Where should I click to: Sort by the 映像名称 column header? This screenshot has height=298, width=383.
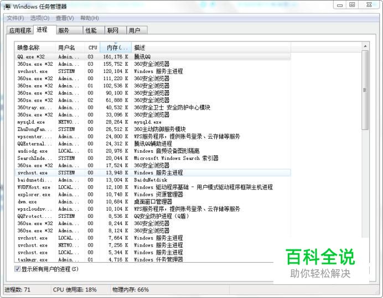[35, 48]
